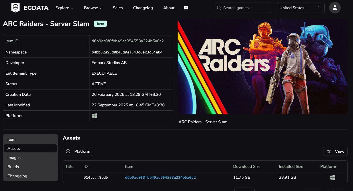Click the Windows icon in Platforms row

tap(95, 116)
